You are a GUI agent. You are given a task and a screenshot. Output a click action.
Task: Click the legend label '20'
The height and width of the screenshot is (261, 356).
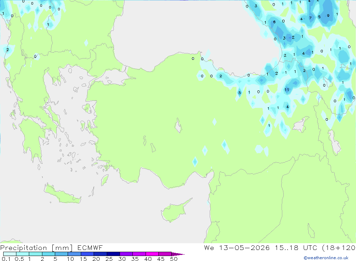96,259
